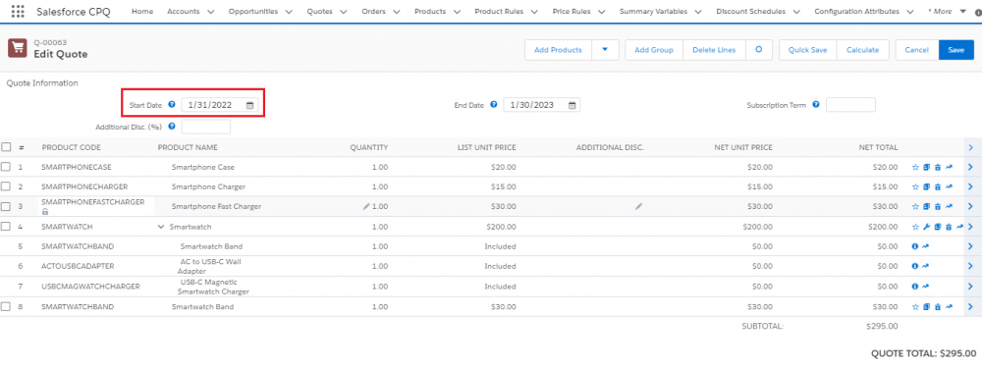Show help for Subscription Term
This screenshot has width=982, height=369.
(x=816, y=104)
